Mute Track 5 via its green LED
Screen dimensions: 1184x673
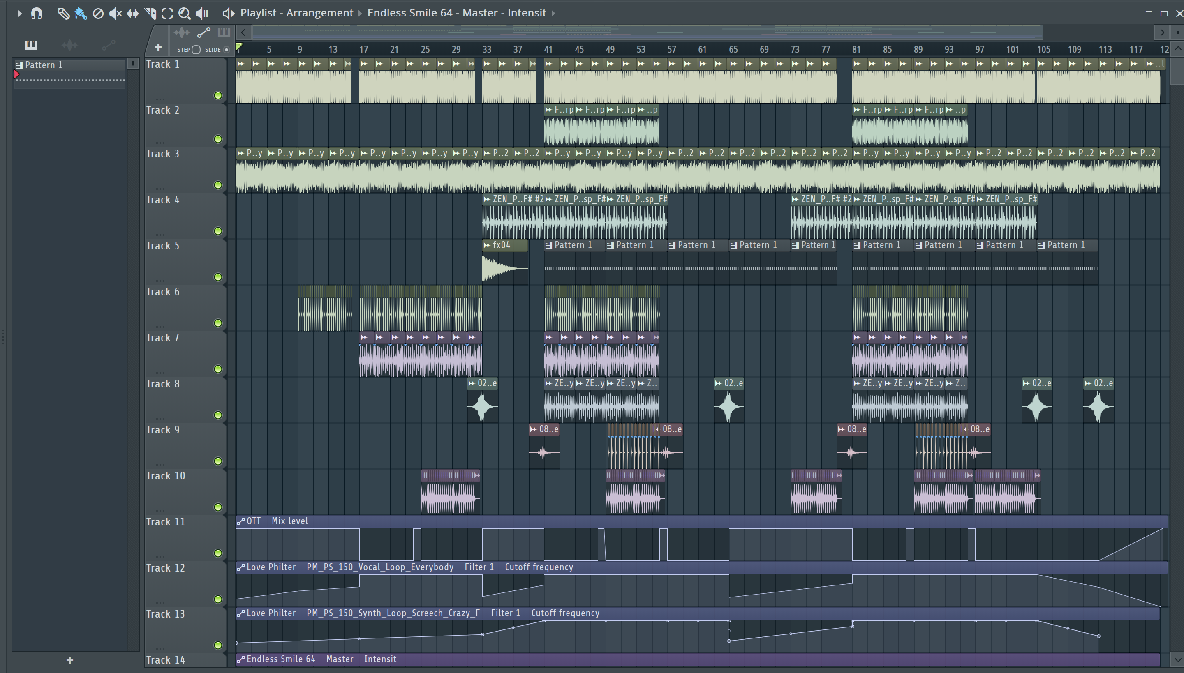218,277
